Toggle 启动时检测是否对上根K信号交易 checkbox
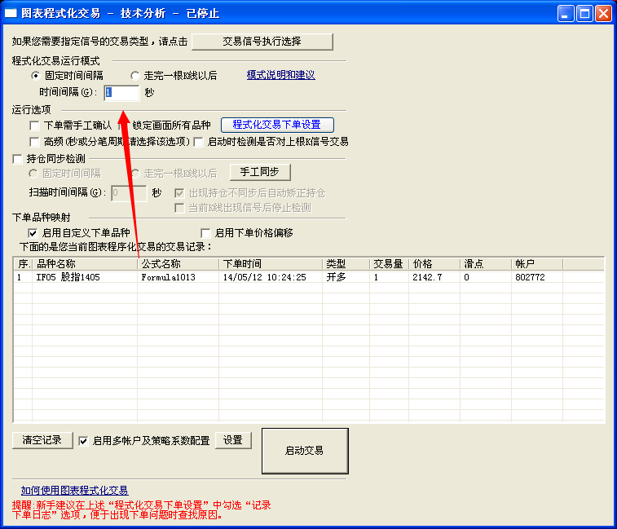This screenshot has height=529, width=617. point(199,142)
